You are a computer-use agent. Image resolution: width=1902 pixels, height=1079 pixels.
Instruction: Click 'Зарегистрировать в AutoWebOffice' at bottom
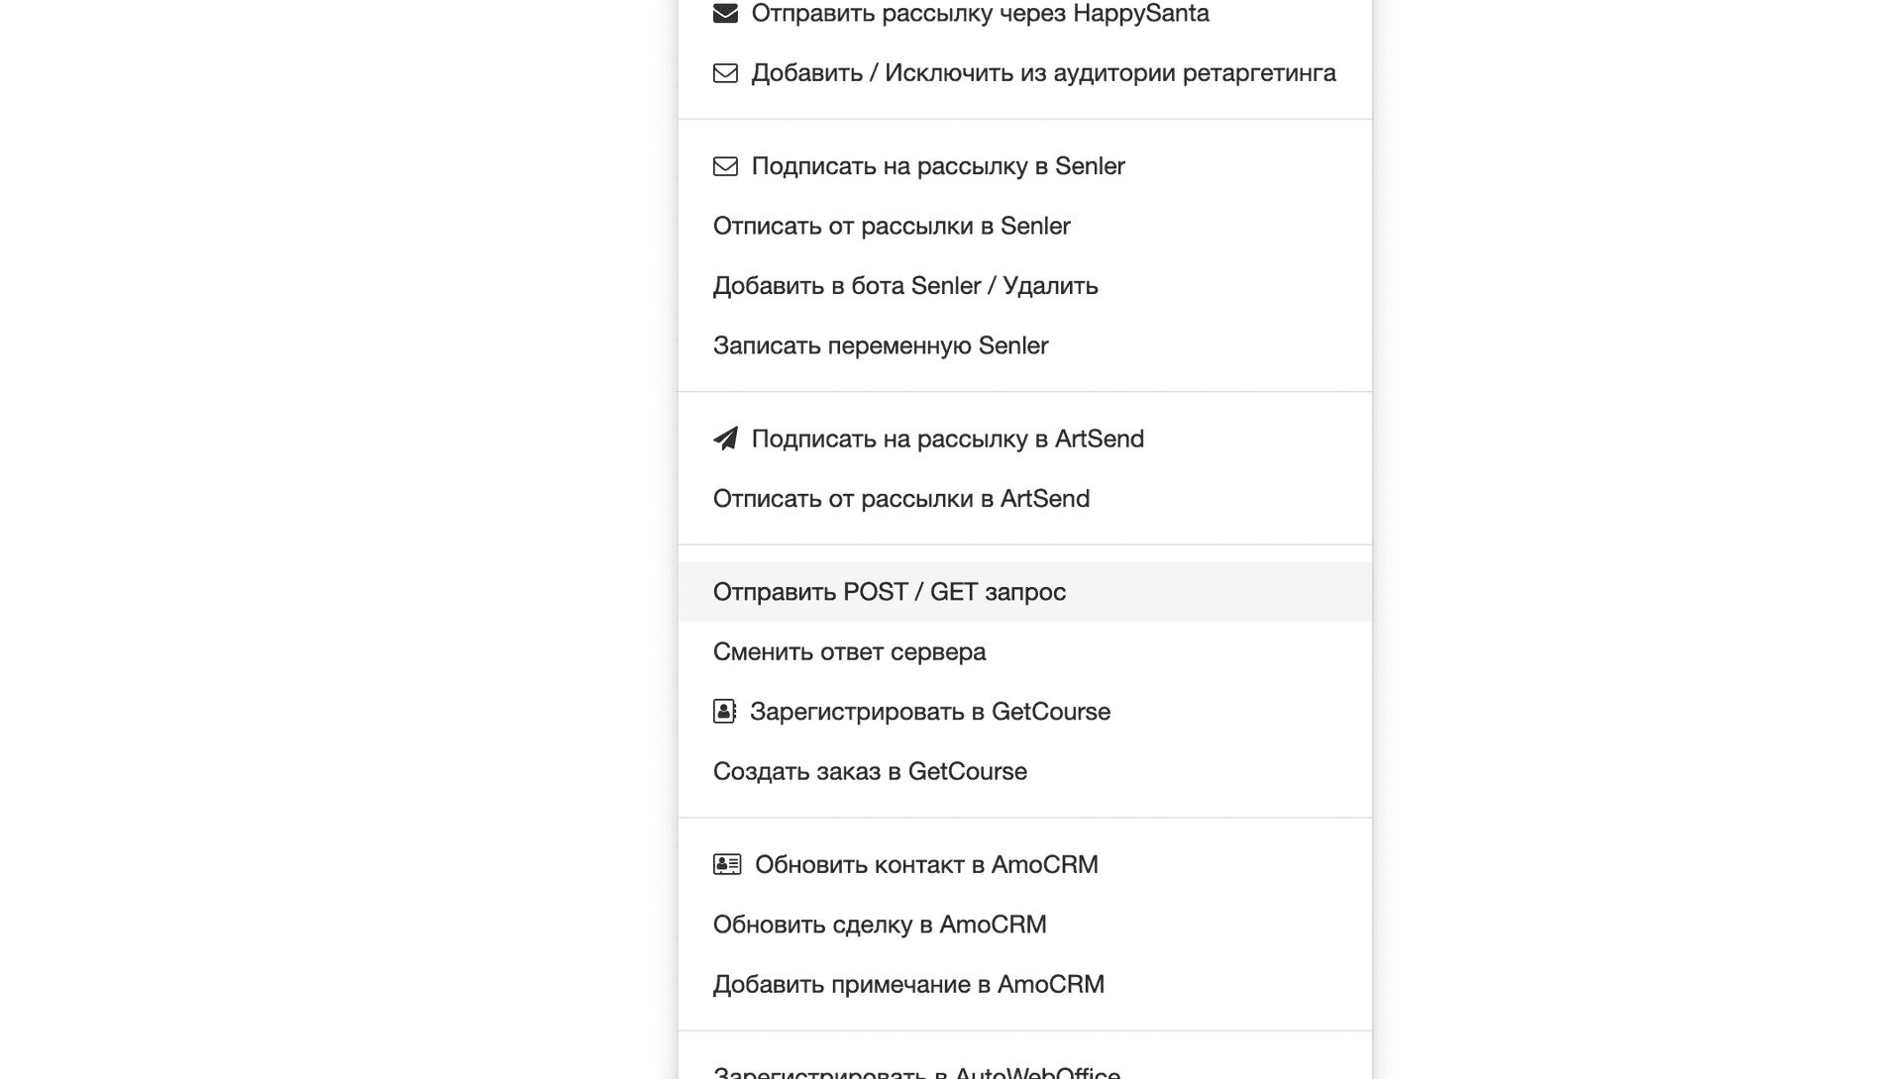click(x=916, y=1072)
